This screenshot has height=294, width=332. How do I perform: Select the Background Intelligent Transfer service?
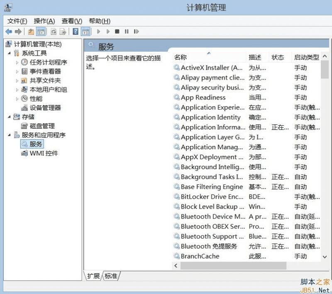(x=247, y=167)
